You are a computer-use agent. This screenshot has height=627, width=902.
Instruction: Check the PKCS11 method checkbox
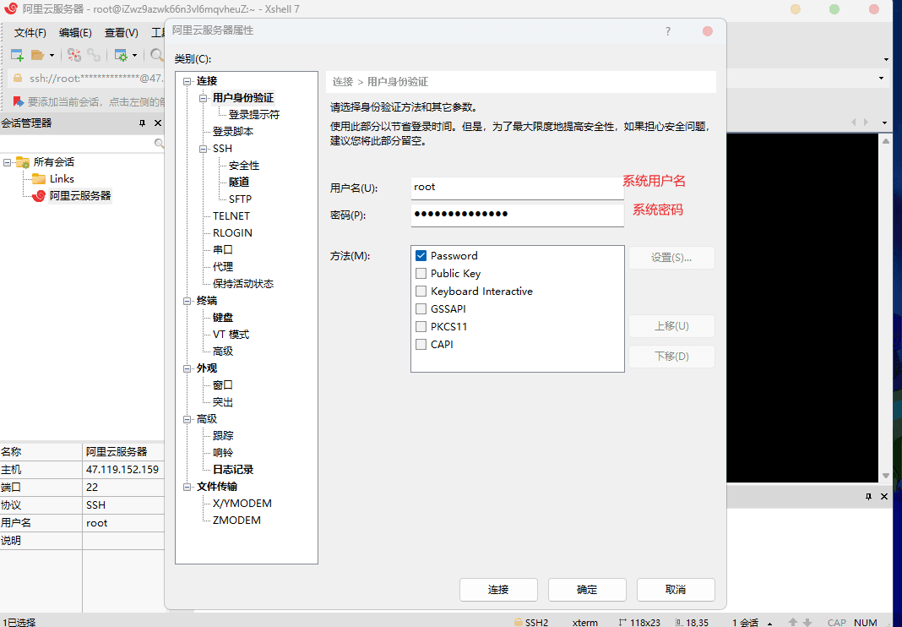(x=421, y=327)
